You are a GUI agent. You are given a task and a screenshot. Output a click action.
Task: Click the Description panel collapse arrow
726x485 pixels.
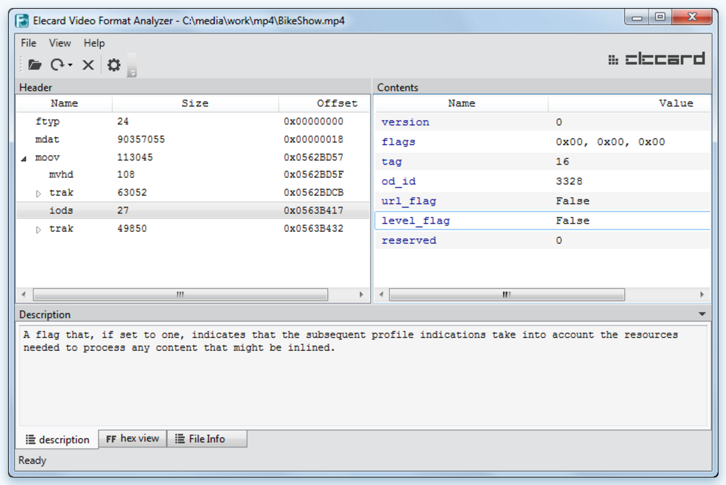tap(703, 314)
